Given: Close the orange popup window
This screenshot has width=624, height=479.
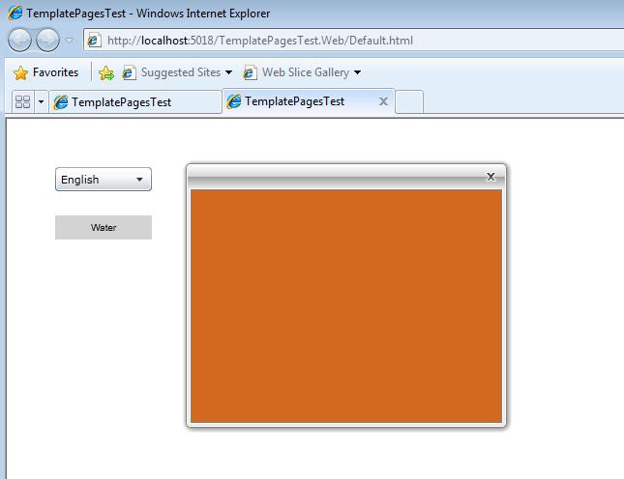Looking at the screenshot, I should pos(490,176).
